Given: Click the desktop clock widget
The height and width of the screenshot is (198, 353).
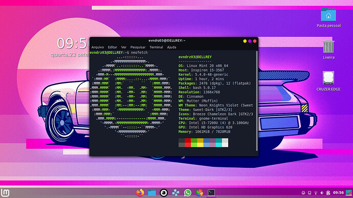Looking at the screenshot, I should [70, 47].
